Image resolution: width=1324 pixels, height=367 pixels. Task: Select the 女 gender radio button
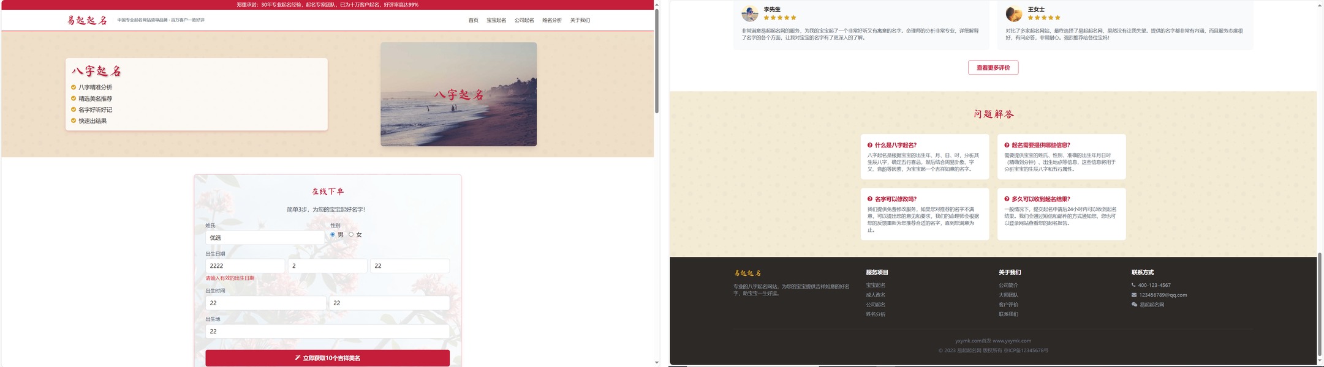[351, 234]
